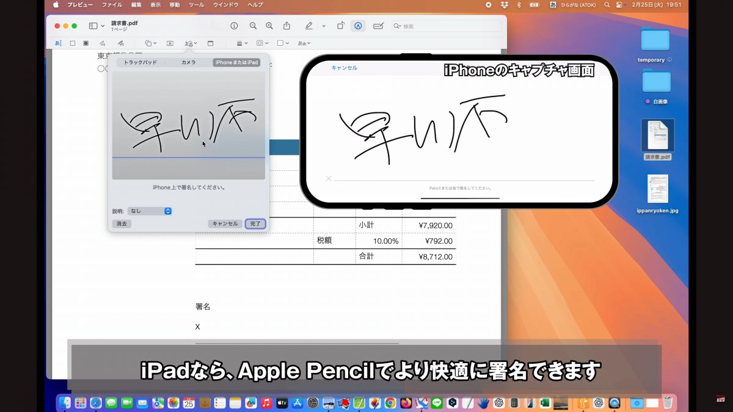Open the ファイル menu

(112, 4)
